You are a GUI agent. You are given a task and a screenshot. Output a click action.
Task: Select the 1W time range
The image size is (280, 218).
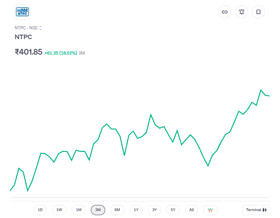click(59, 210)
